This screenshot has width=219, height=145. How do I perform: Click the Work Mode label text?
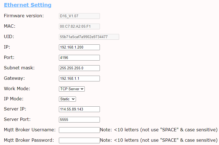tap(17, 89)
